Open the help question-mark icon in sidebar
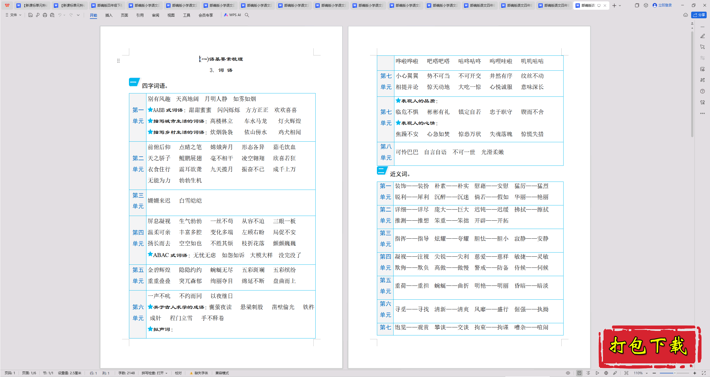Viewport: 710px width, 377px height. [x=703, y=91]
